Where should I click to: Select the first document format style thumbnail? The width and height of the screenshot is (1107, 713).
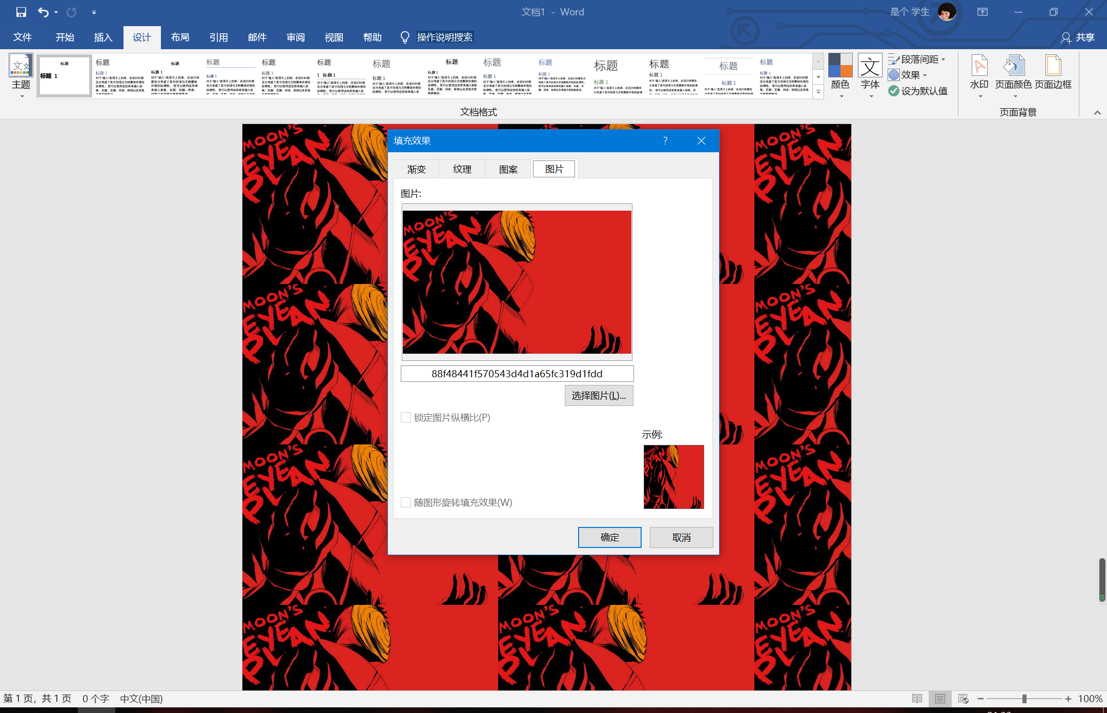tap(65, 76)
